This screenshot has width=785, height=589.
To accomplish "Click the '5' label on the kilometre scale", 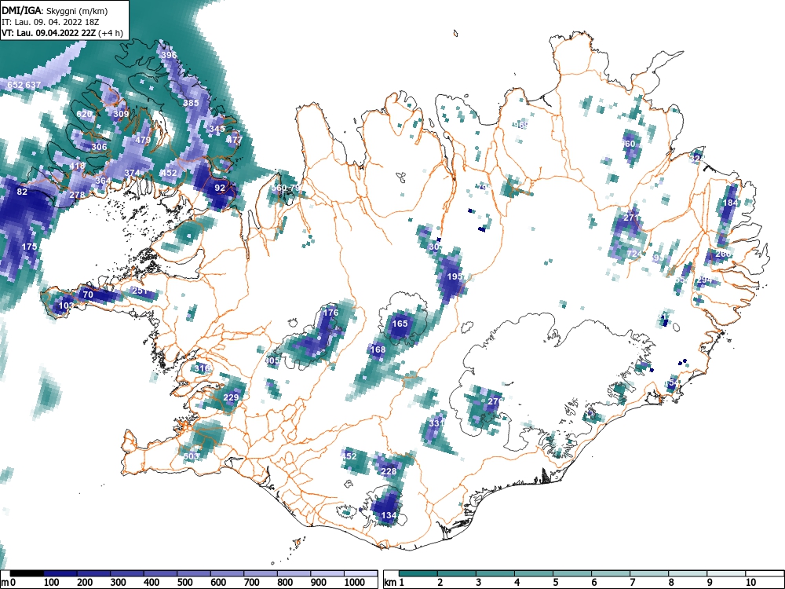I will tap(555, 583).
